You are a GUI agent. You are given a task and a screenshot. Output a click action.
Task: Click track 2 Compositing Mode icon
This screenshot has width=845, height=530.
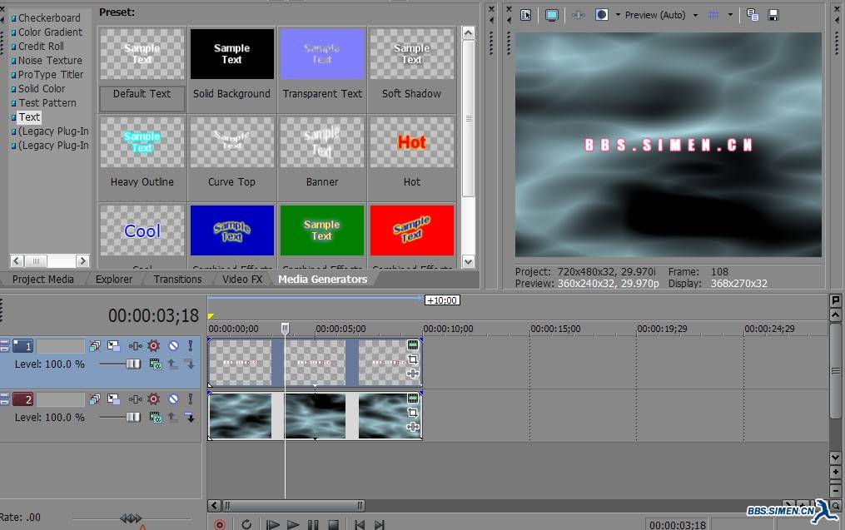click(156, 418)
